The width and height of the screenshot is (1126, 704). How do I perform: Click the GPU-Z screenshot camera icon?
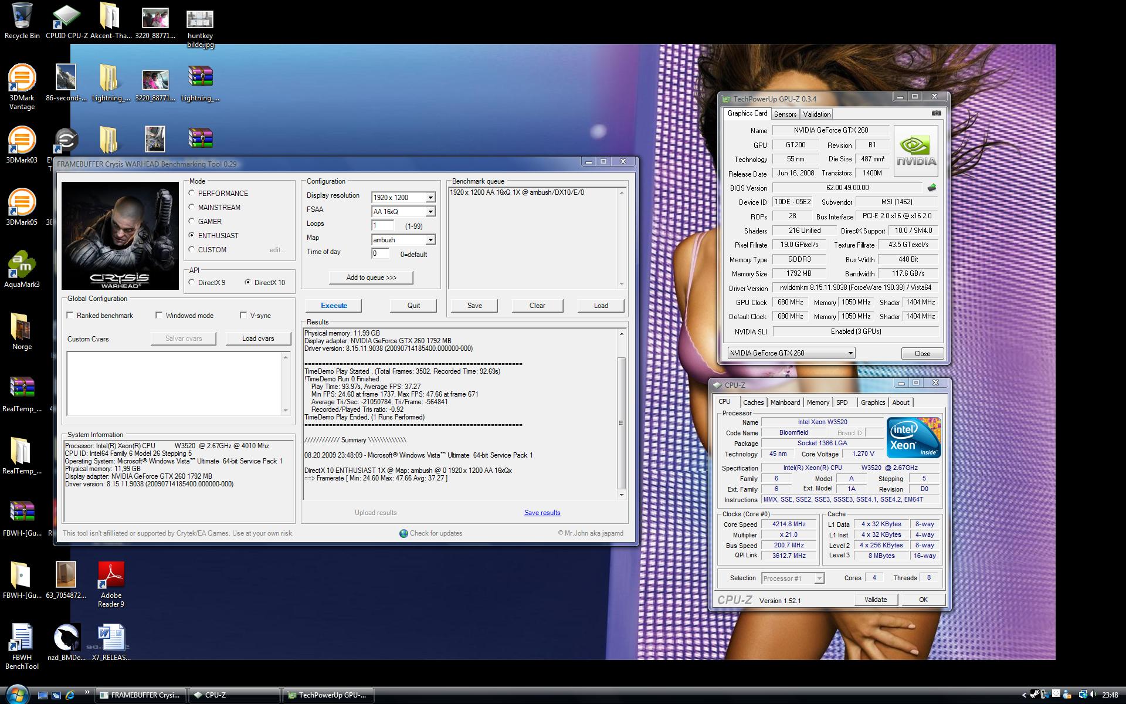936,113
